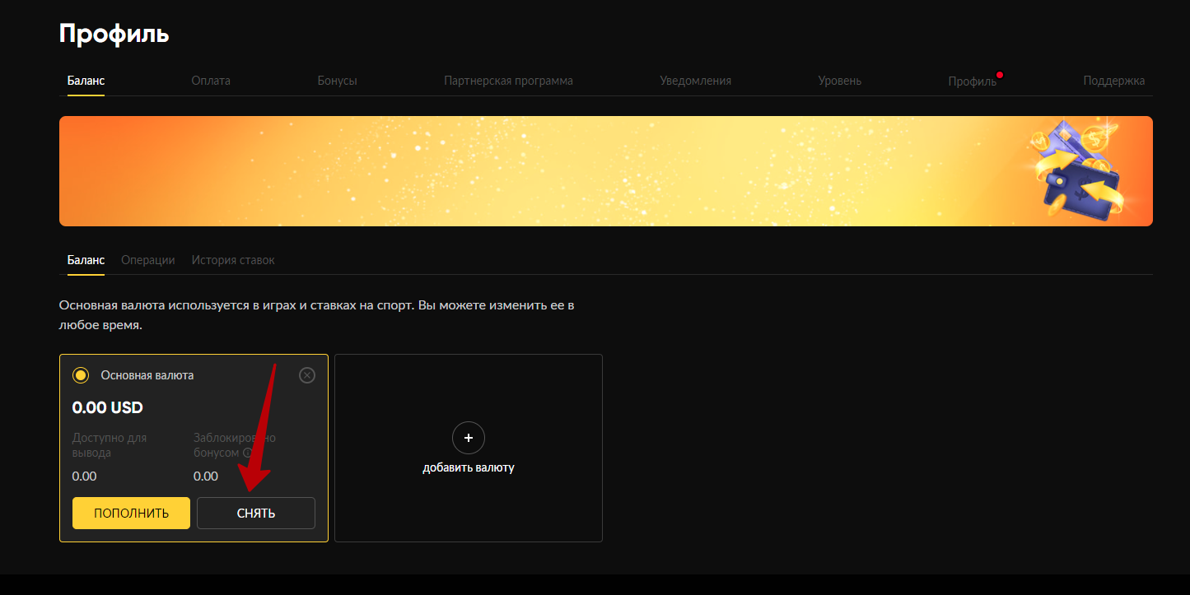Click the plus icon to add currency
This screenshot has width=1190, height=595.
coord(469,439)
